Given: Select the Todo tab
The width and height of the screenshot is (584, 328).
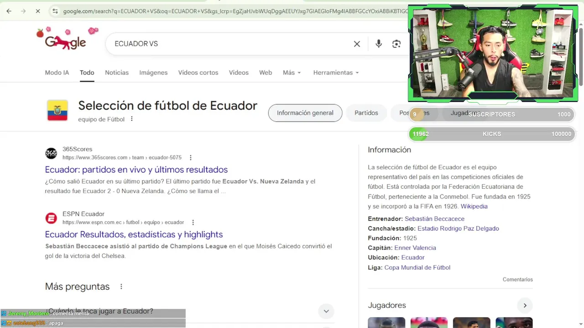Looking at the screenshot, I should pos(87,72).
